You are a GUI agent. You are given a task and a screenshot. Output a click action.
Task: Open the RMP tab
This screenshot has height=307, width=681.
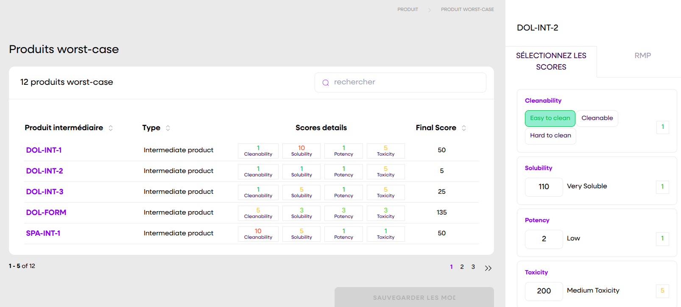tap(642, 56)
